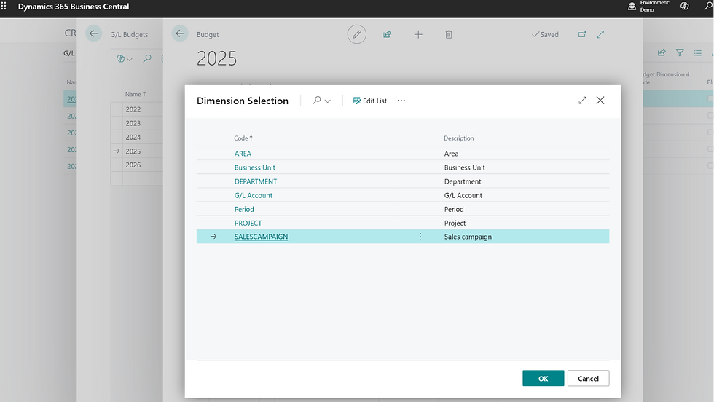Click the edit pencil on Budget page
This screenshot has height=402, width=714.
(356, 34)
